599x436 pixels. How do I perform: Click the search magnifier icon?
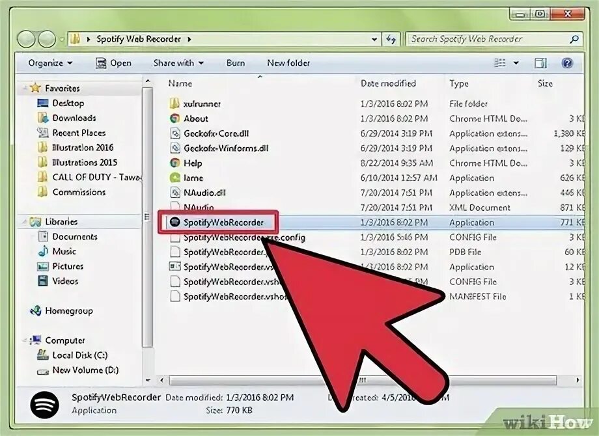pos(574,39)
